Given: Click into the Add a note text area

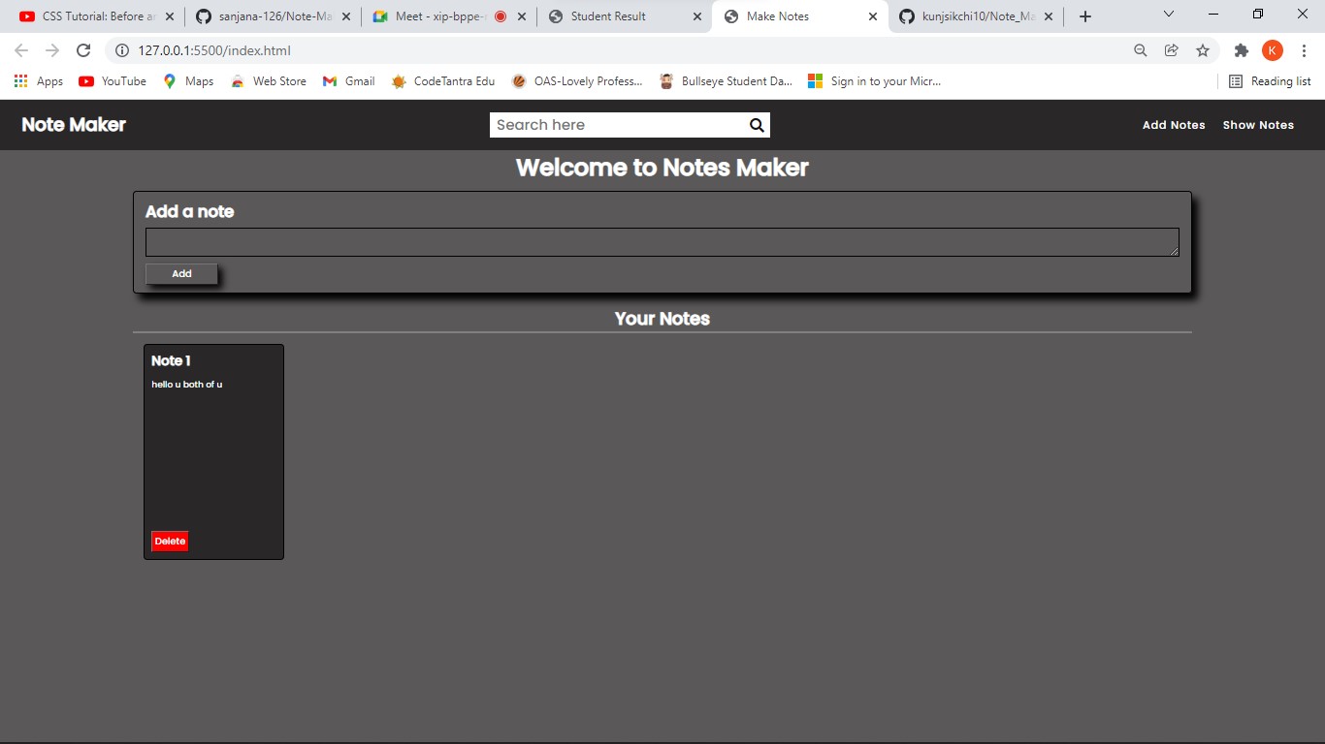Looking at the screenshot, I should click(x=662, y=242).
